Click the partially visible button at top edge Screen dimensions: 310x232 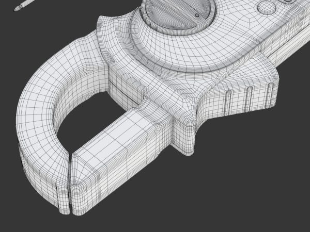[288, 2]
